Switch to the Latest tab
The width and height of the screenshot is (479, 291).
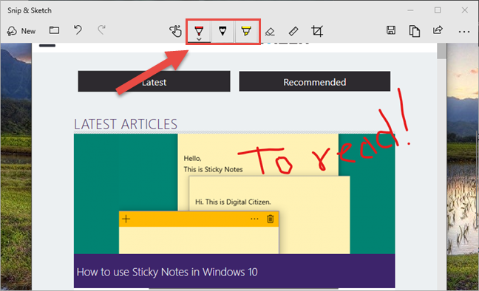tap(154, 81)
